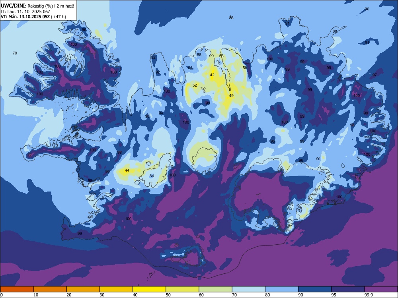The image size is (398, 298).
Task: Click the legend tick label 30
Action: (x=102, y=295)
